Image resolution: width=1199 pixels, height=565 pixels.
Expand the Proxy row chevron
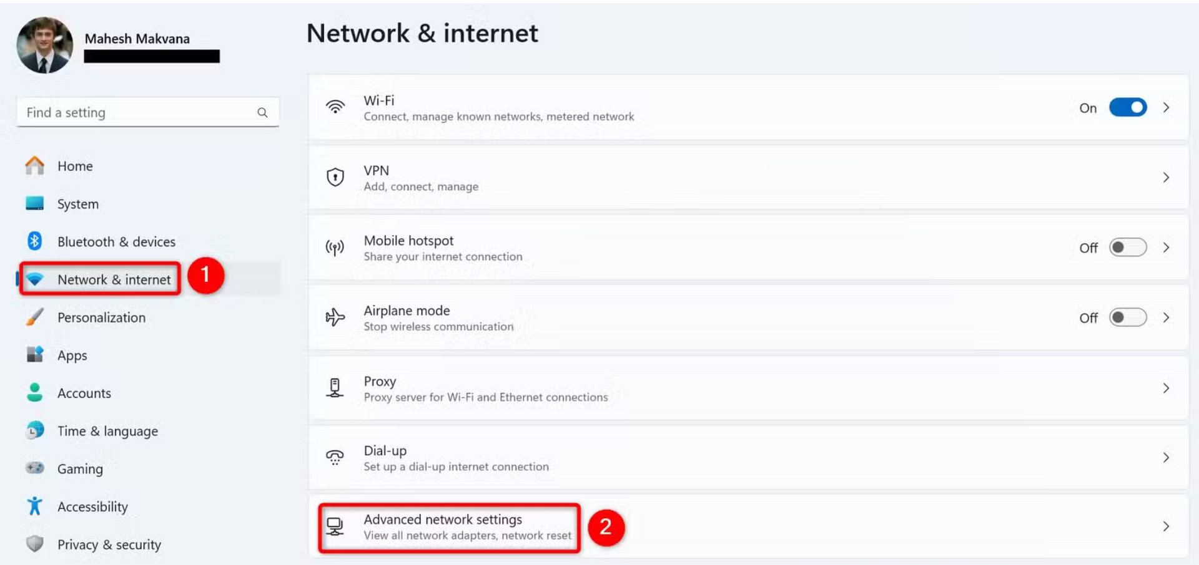[1166, 388]
